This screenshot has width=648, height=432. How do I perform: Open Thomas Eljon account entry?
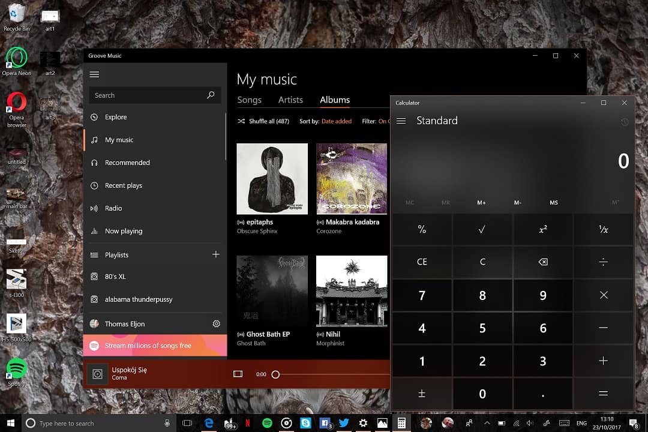147,323
